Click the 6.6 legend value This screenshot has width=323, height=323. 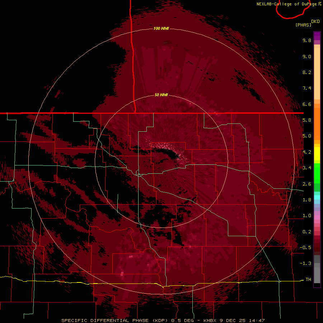(x=307, y=104)
